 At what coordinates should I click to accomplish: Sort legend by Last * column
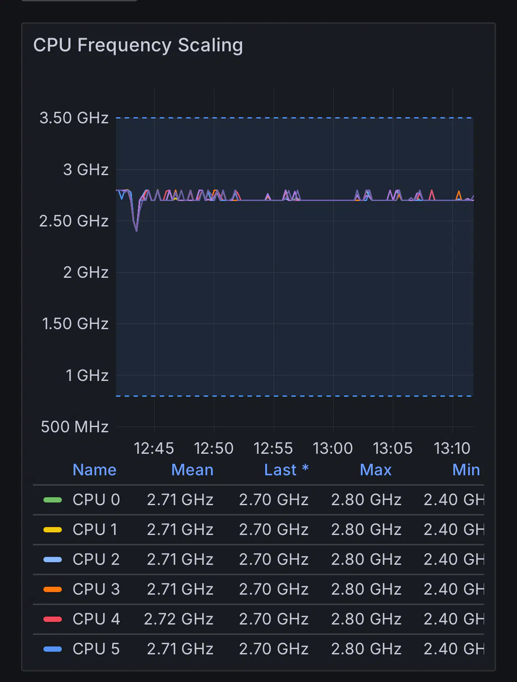286,470
